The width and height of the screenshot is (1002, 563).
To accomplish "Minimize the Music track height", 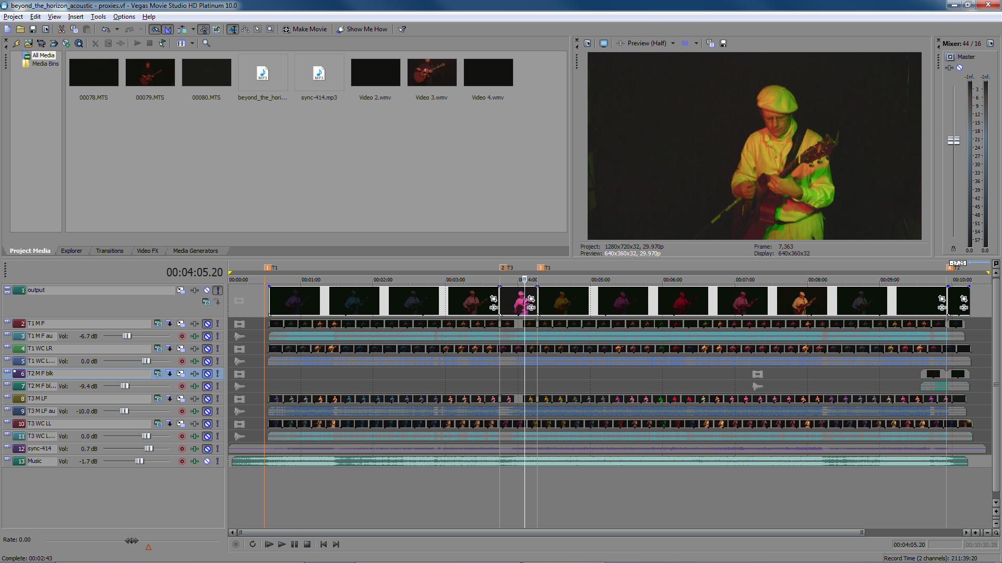I will [x=7, y=459].
